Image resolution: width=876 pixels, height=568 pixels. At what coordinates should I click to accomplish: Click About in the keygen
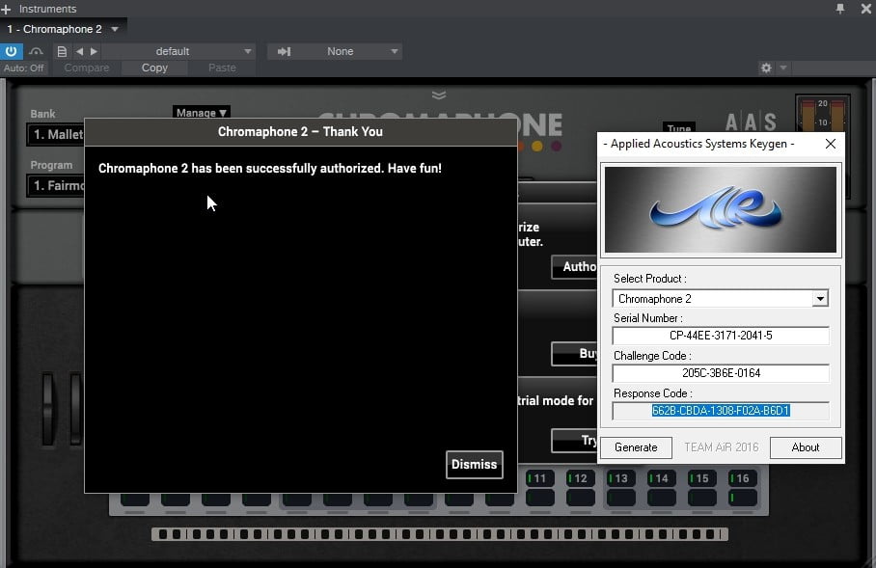[805, 447]
